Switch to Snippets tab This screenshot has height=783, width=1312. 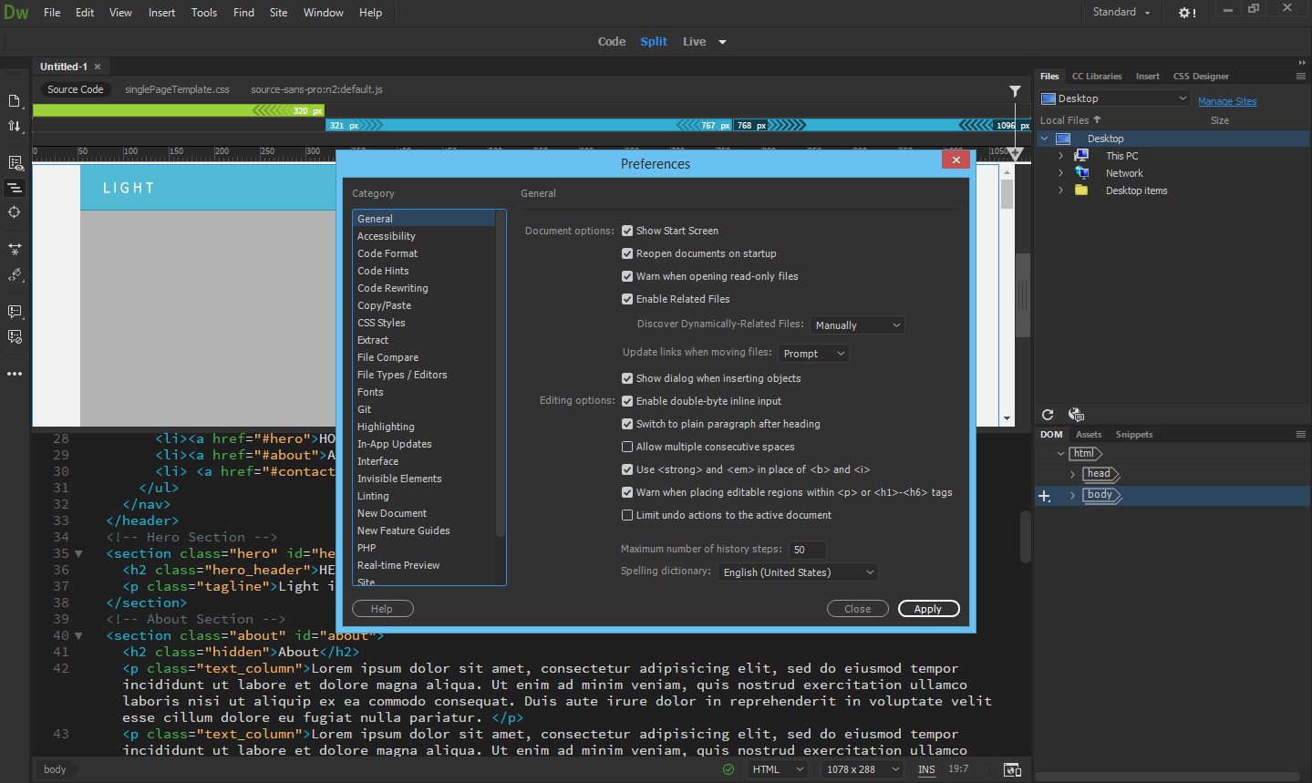[1134, 435]
